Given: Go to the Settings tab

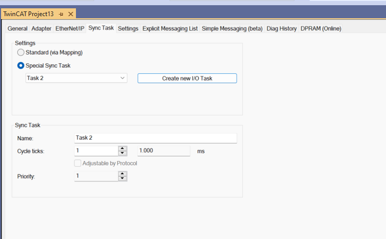Looking at the screenshot, I should click(x=128, y=29).
